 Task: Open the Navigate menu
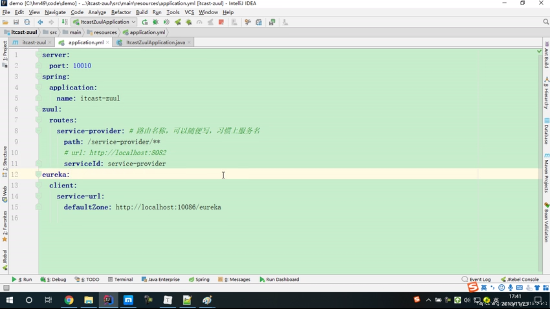tap(55, 12)
